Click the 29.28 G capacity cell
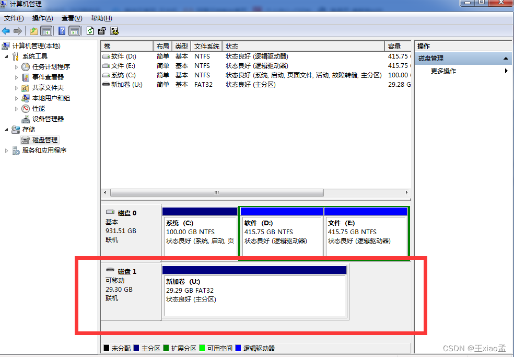 399,85
